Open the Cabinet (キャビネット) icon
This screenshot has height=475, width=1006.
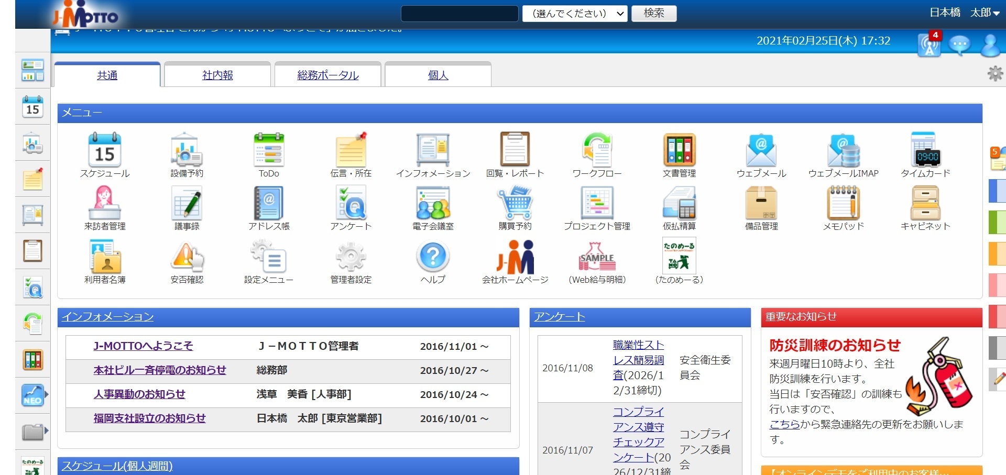(x=925, y=203)
